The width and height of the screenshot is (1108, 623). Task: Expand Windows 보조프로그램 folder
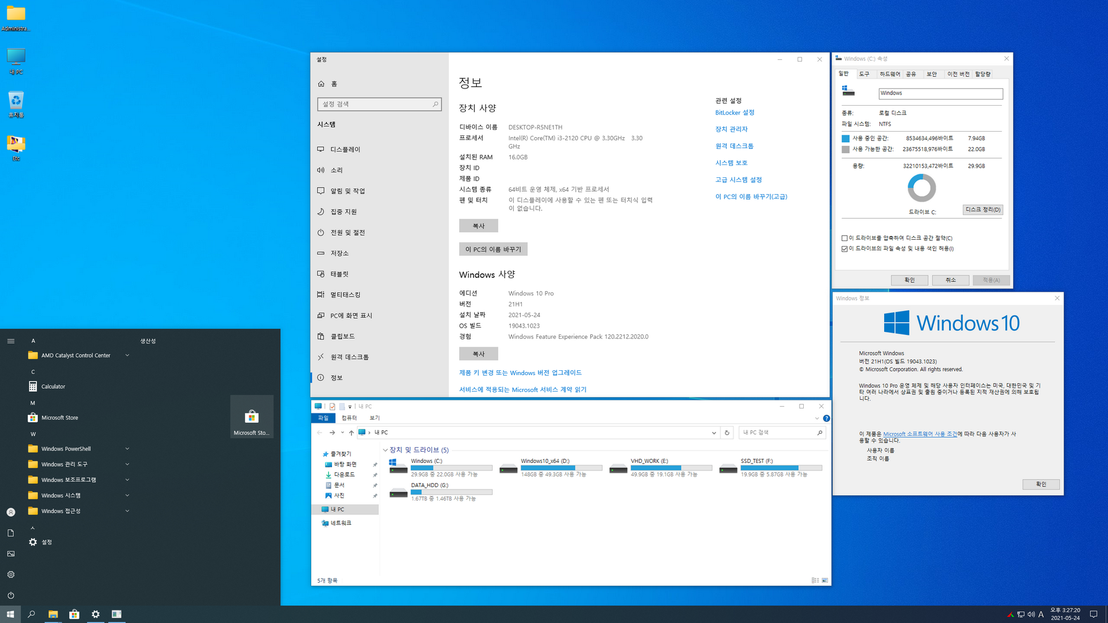click(x=127, y=480)
